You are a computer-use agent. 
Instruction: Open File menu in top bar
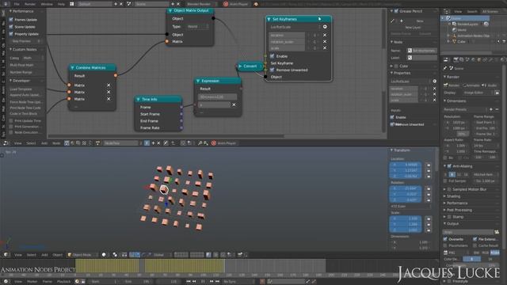17,4
